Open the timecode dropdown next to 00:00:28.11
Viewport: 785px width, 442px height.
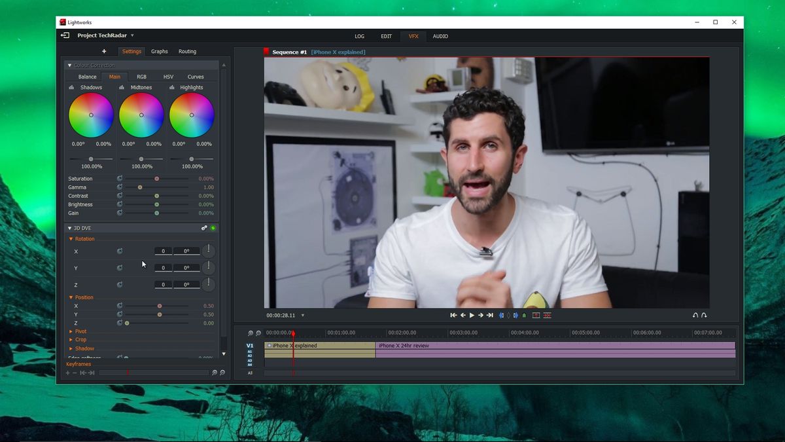(302, 315)
